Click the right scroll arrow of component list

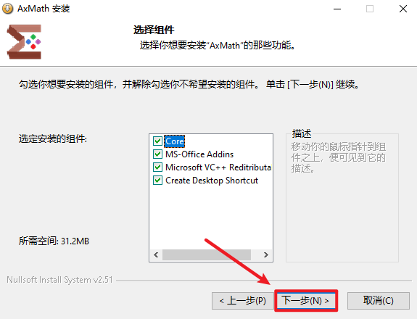(265, 254)
